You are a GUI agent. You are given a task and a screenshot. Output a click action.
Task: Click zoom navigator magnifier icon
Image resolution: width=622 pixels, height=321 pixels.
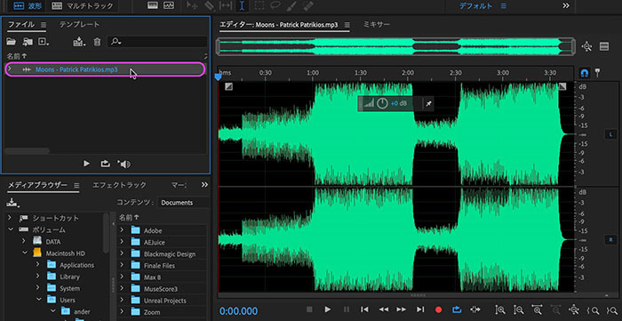(x=587, y=46)
